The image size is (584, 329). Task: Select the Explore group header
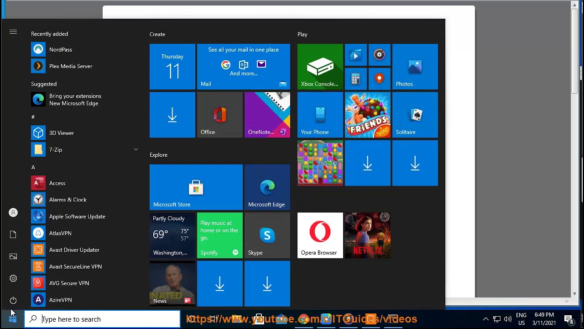[159, 155]
